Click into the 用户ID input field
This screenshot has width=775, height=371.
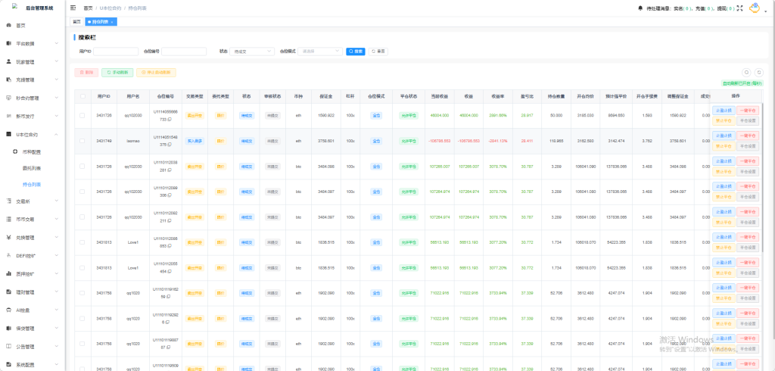pos(115,51)
